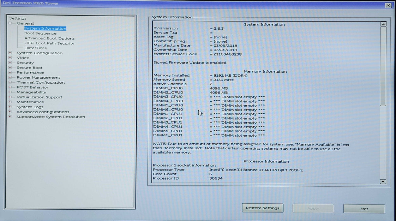Select System Information in the tree
The height and width of the screenshot is (221, 396).
pyautogui.click(x=45, y=28)
